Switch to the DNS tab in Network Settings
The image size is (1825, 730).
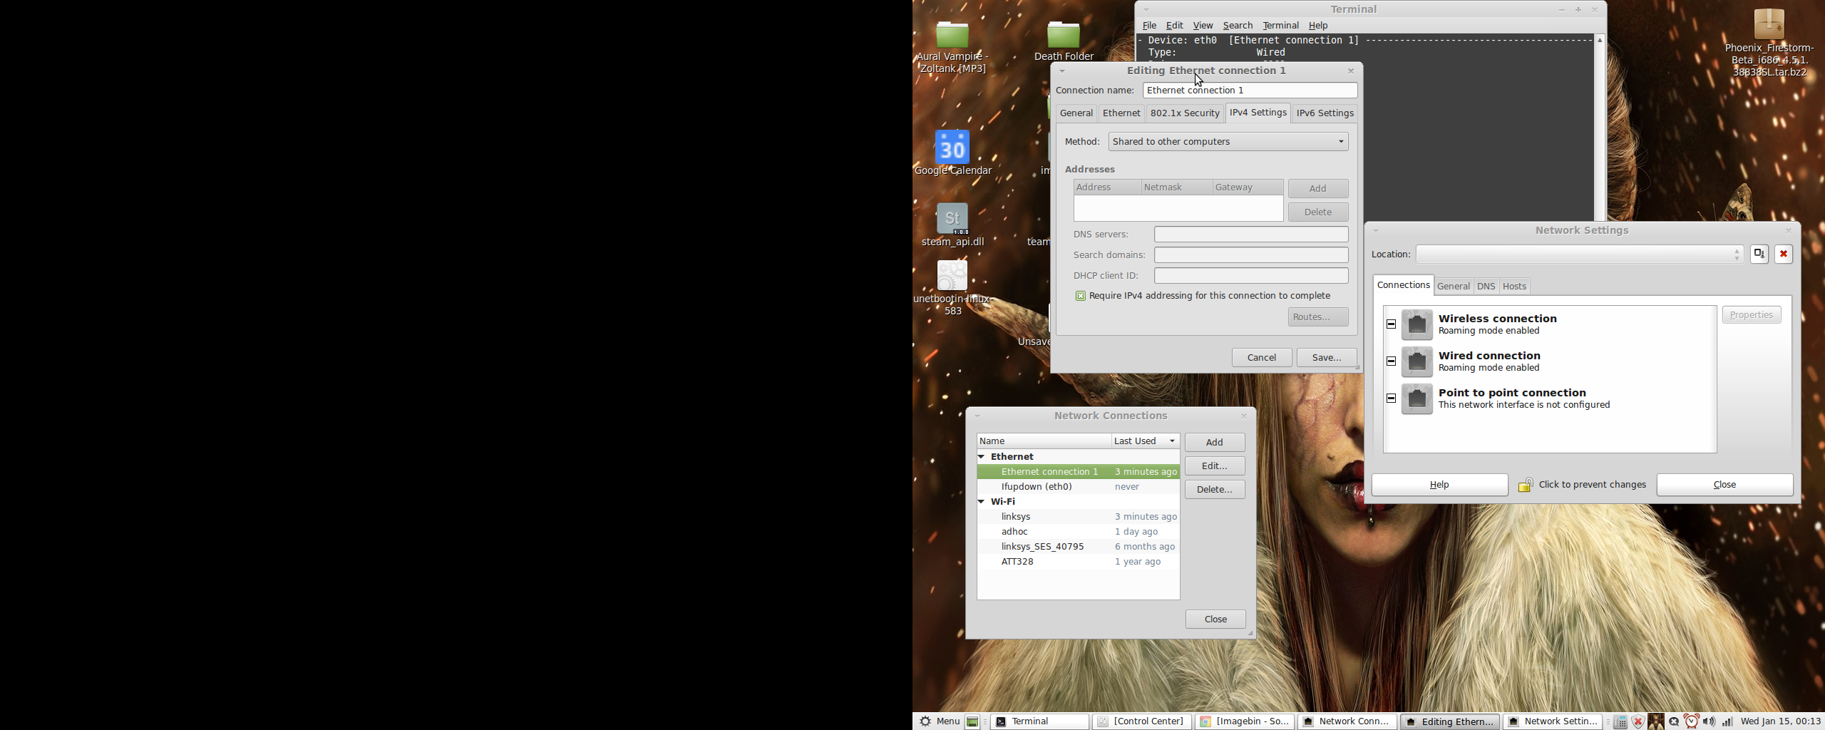coord(1486,287)
